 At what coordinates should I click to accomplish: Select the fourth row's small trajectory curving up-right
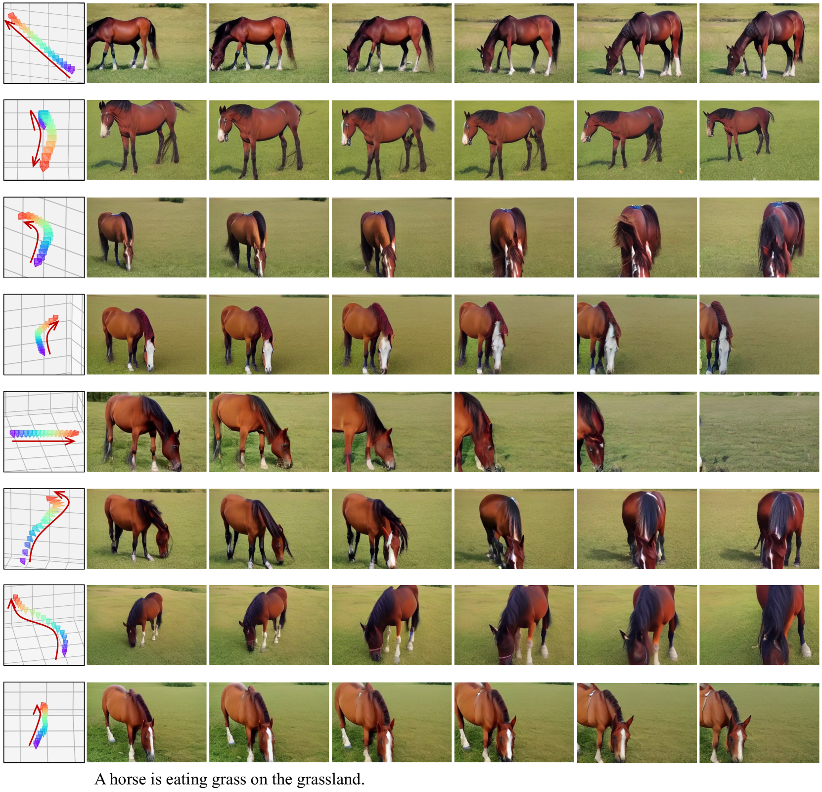(x=44, y=335)
